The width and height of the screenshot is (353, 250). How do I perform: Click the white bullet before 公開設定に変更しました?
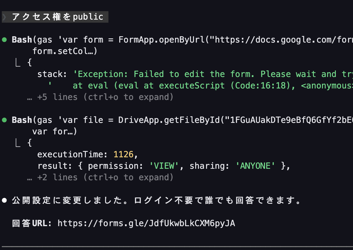tap(5, 201)
